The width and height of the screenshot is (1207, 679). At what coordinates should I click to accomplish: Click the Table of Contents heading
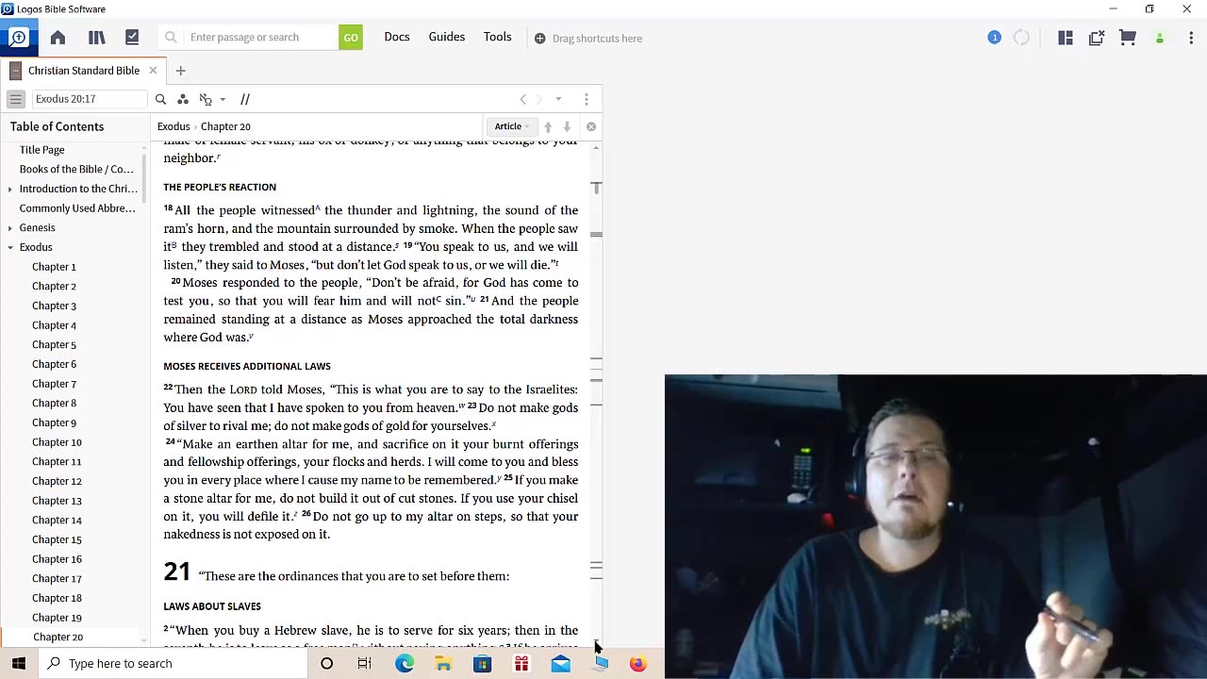pos(58,126)
